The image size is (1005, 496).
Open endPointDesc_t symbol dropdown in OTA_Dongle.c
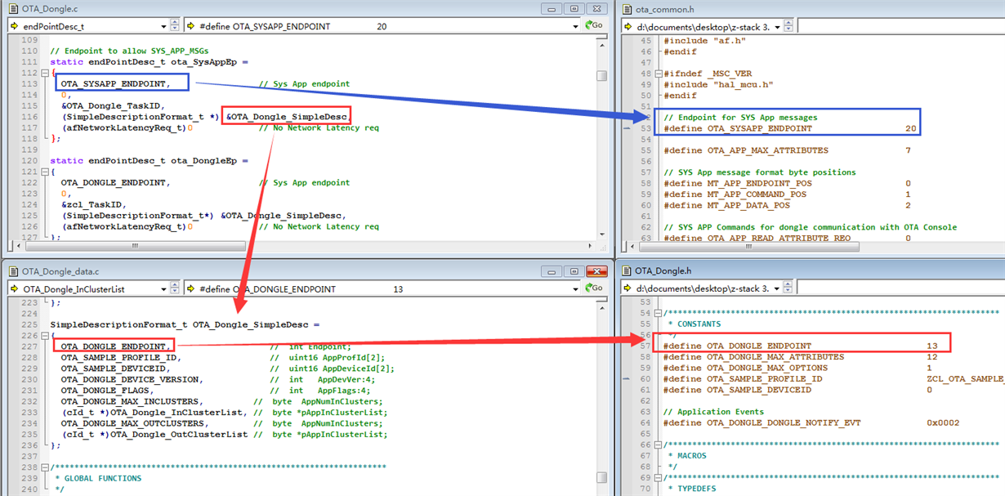pyautogui.click(x=163, y=26)
